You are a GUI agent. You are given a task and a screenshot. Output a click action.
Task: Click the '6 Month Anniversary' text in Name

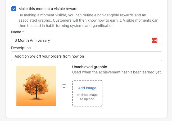(x=32, y=40)
